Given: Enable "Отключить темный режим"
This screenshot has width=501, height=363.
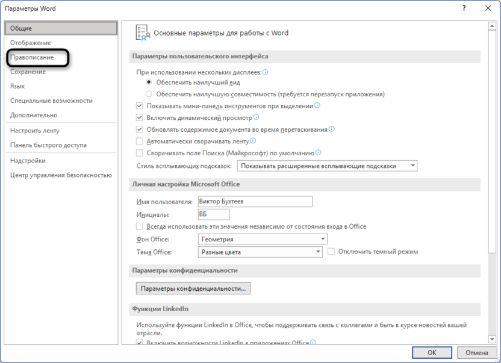Looking at the screenshot, I should pos(331,252).
